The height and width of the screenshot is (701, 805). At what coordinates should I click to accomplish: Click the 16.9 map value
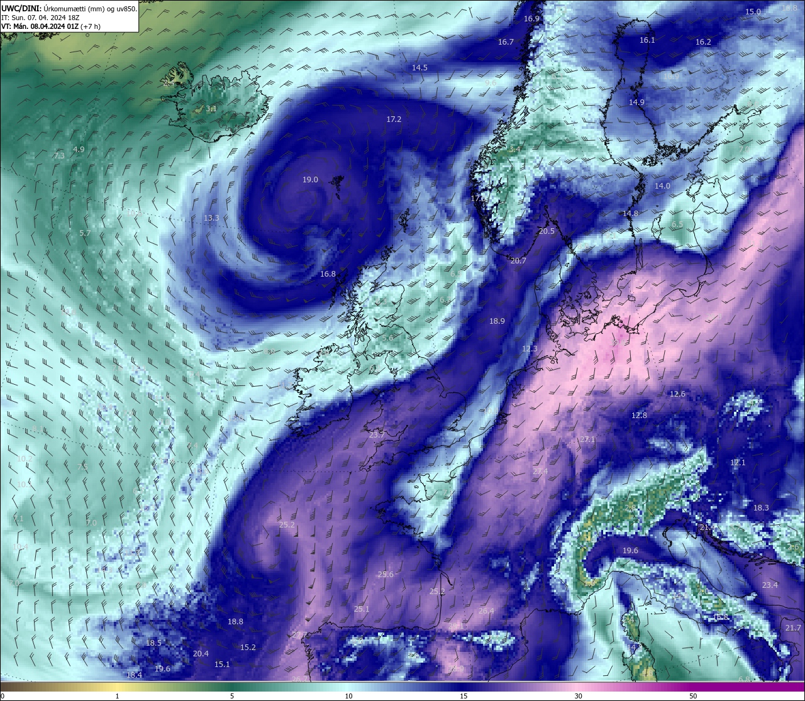coord(531,19)
